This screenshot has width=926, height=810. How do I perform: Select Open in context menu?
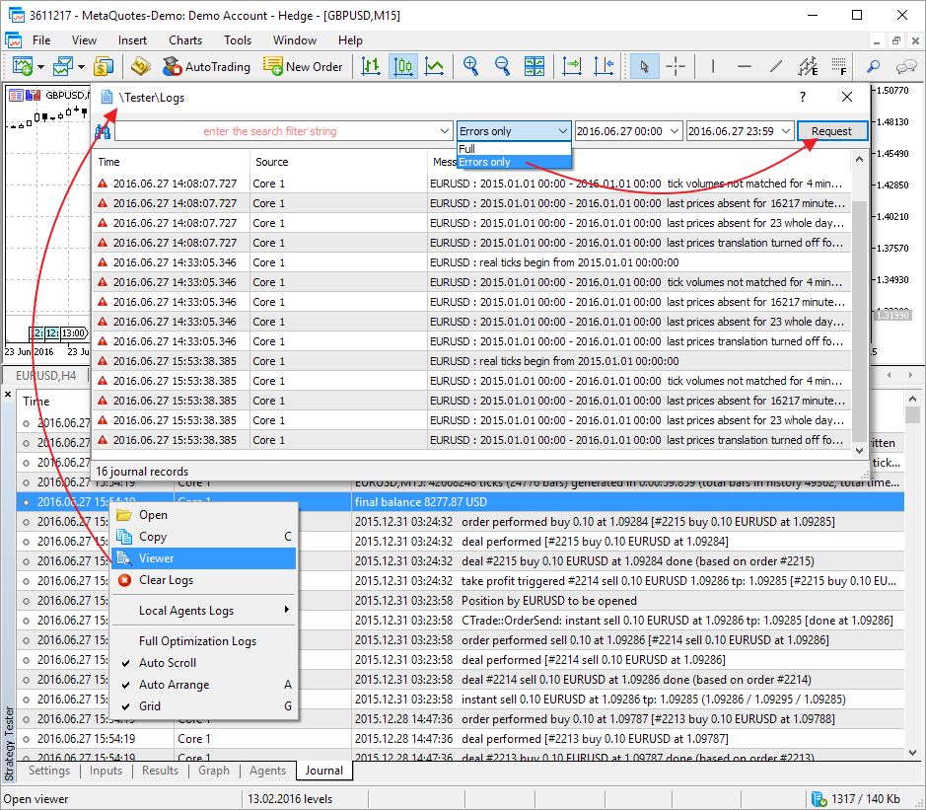pos(203,515)
